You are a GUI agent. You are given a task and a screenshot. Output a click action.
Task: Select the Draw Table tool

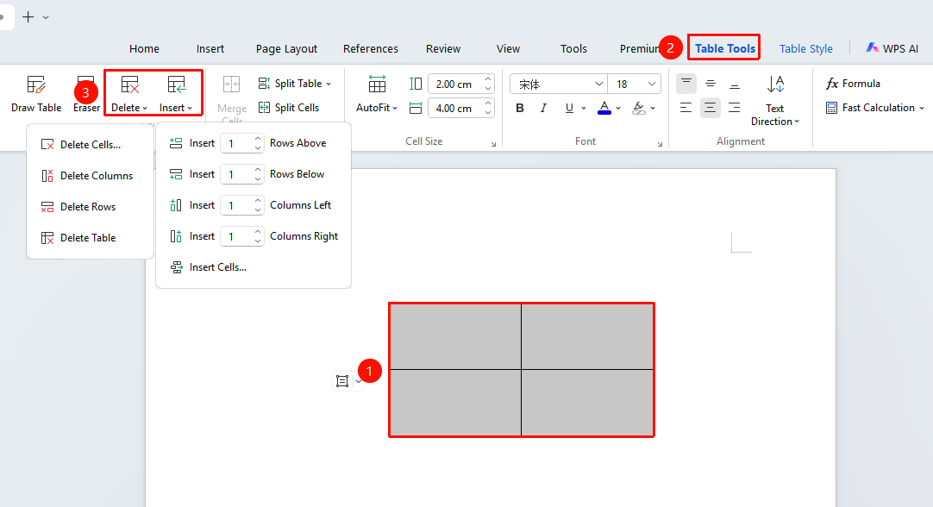click(x=36, y=93)
